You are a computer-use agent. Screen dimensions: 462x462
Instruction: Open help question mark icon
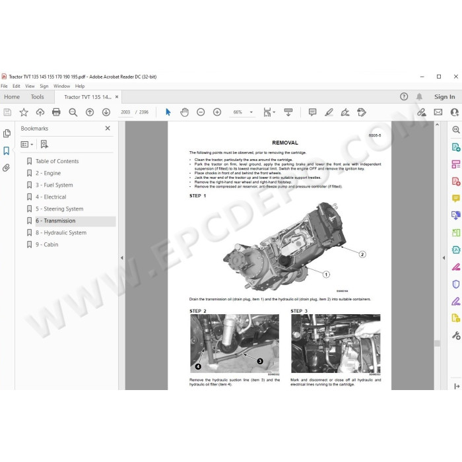click(404, 96)
